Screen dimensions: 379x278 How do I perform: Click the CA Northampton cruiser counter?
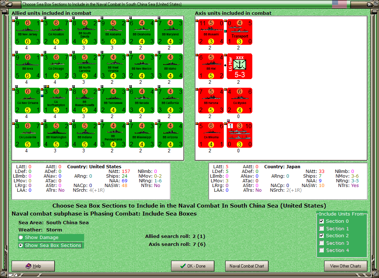click(56, 101)
